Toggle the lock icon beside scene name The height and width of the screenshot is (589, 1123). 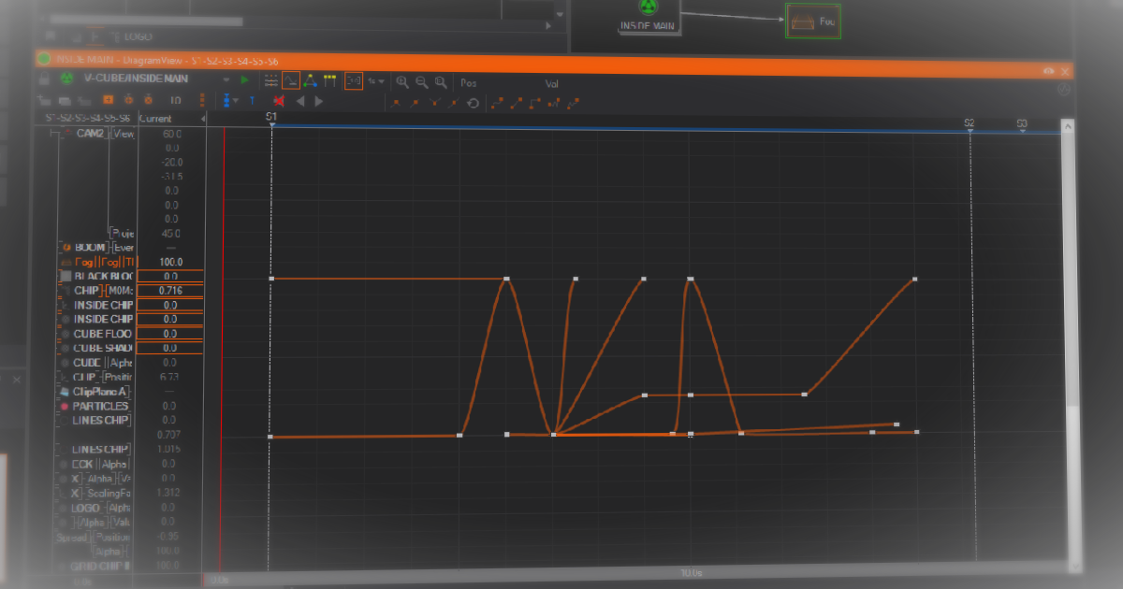click(x=43, y=80)
